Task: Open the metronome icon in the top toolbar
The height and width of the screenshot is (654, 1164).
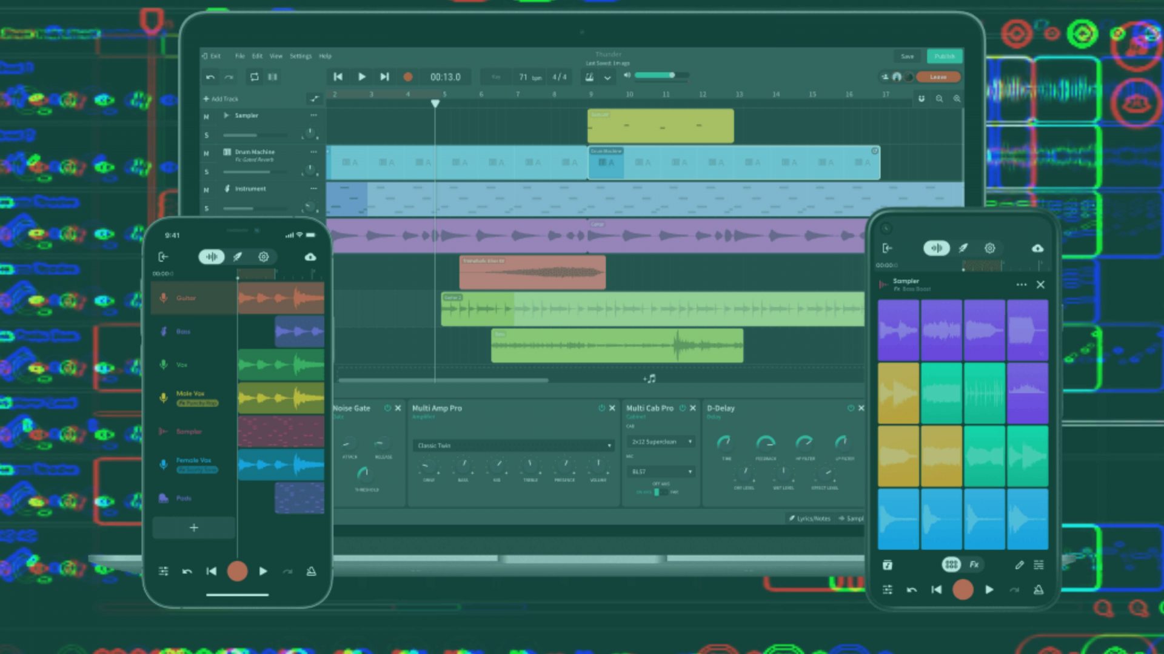Action: [589, 77]
